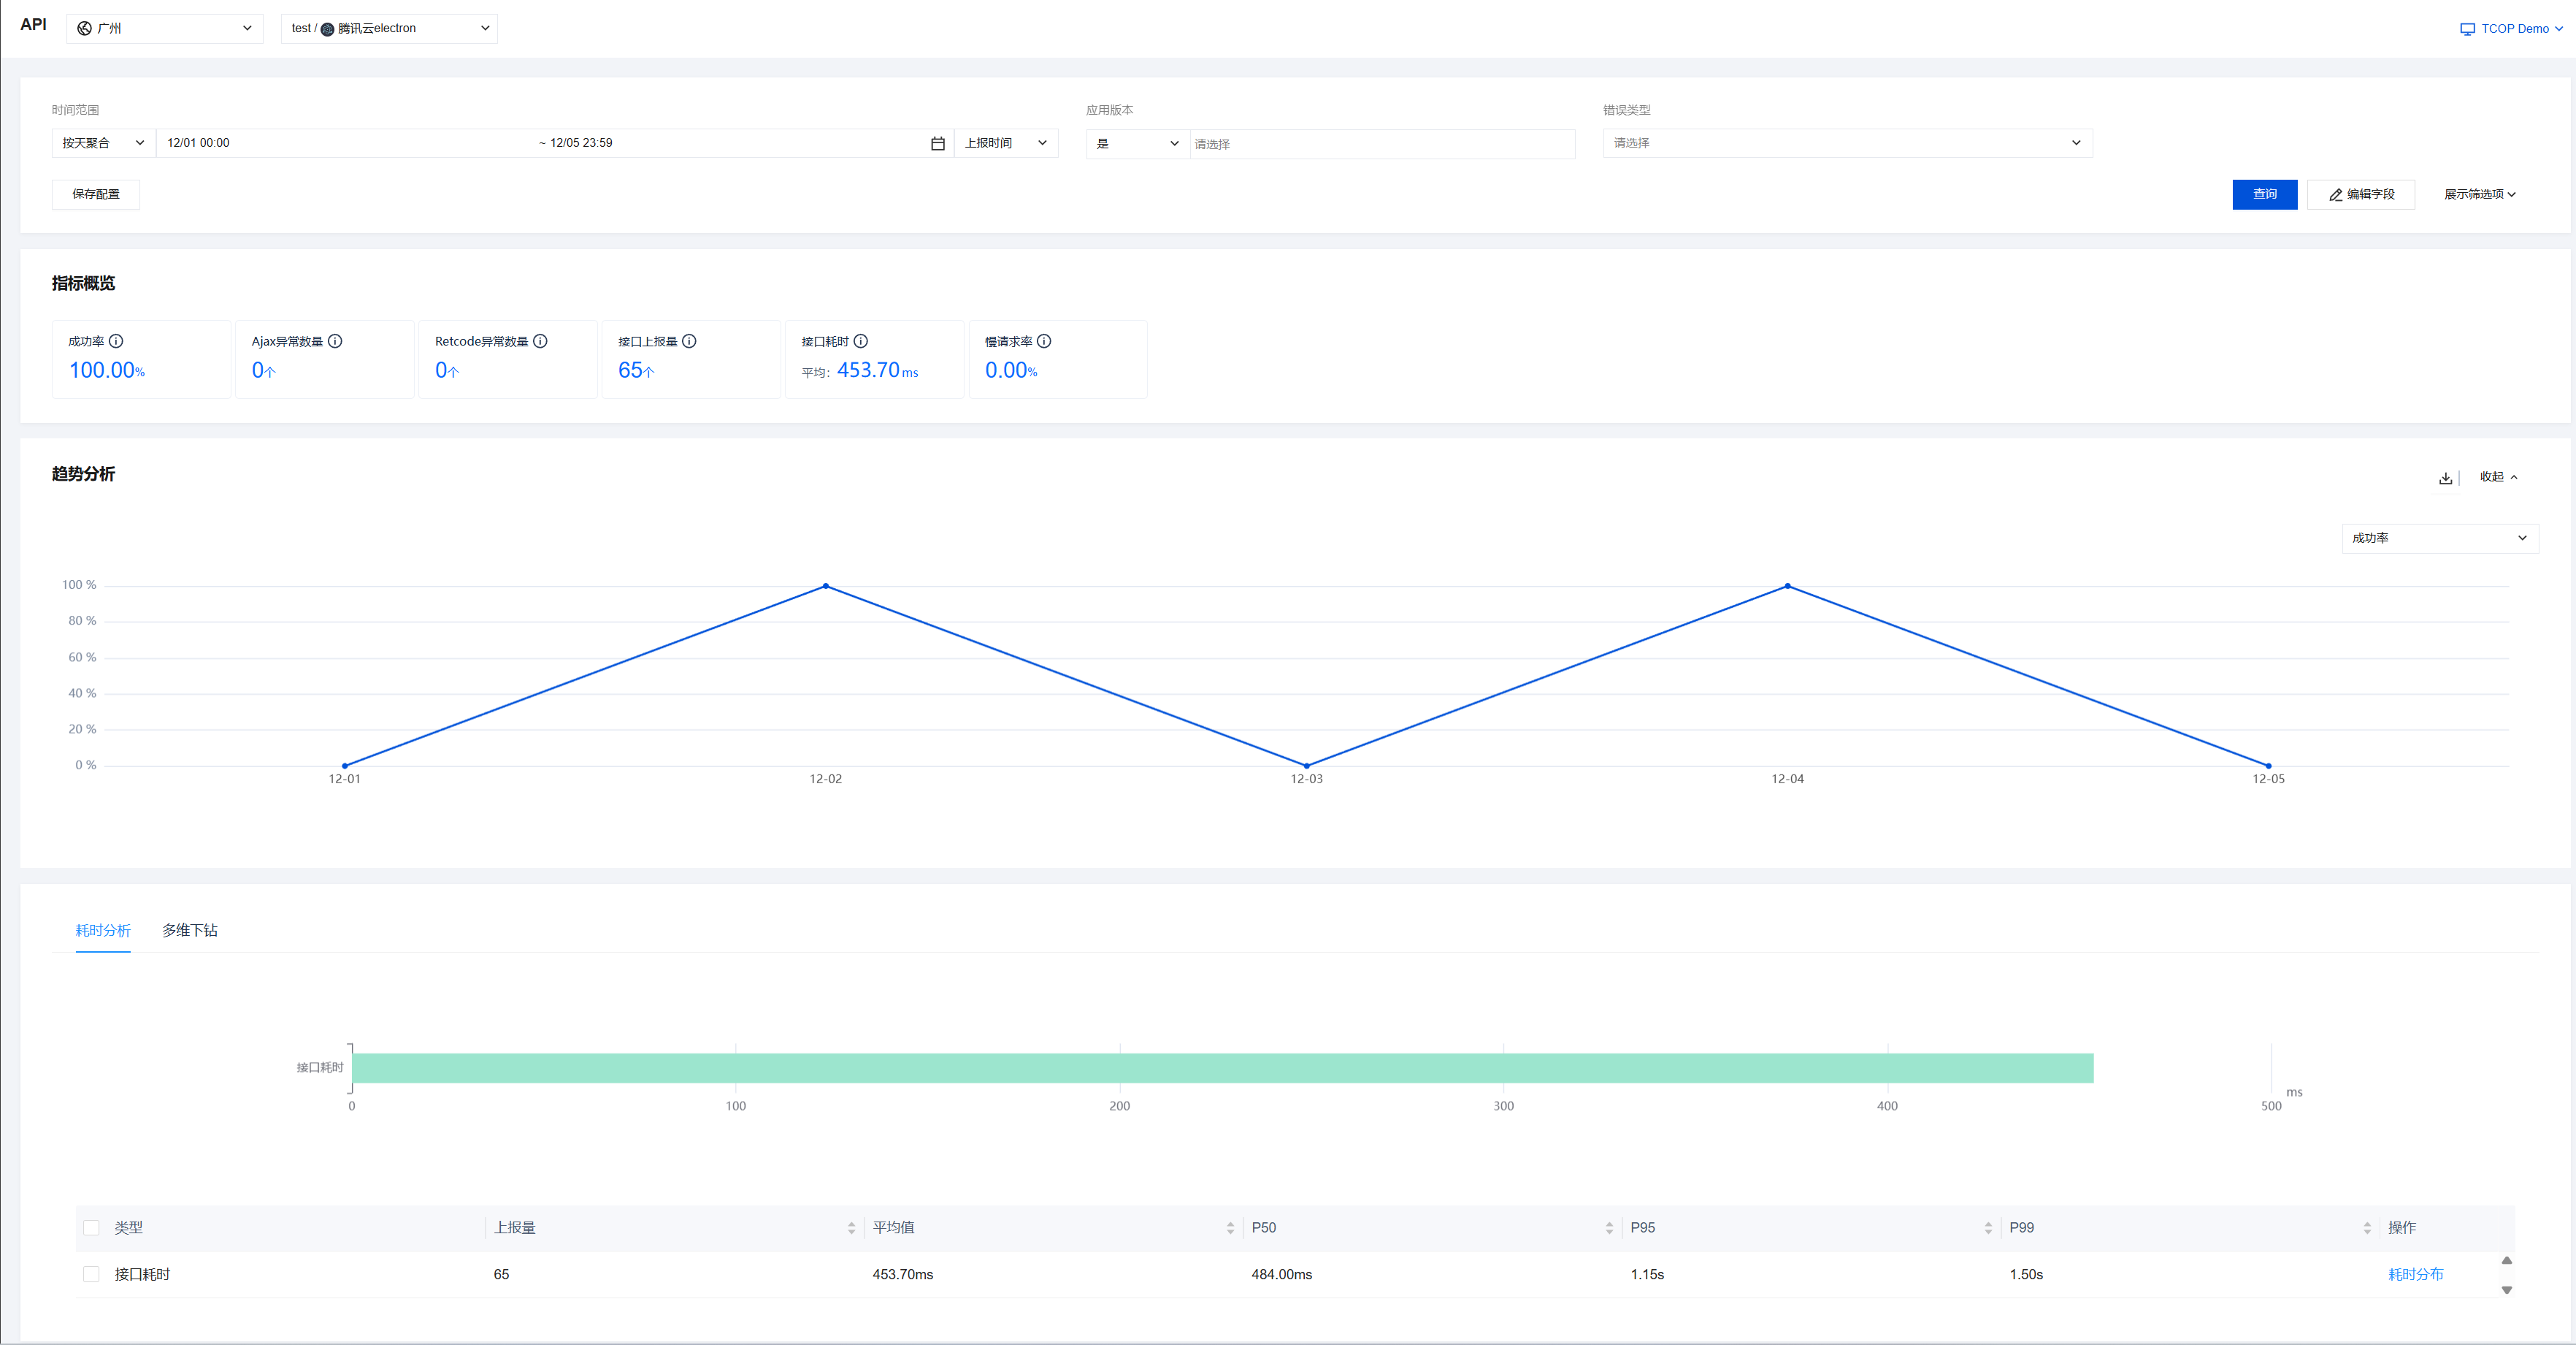Viewport: 2576px width, 1345px height.
Task: Download trend chart data icon
Action: [2445, 477]
